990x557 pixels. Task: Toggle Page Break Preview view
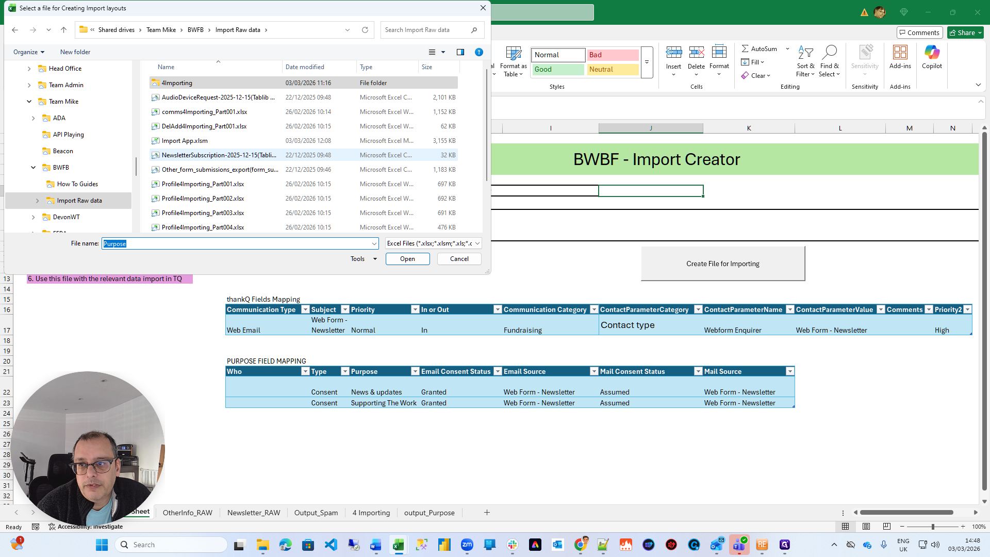(x=887, y=527)
